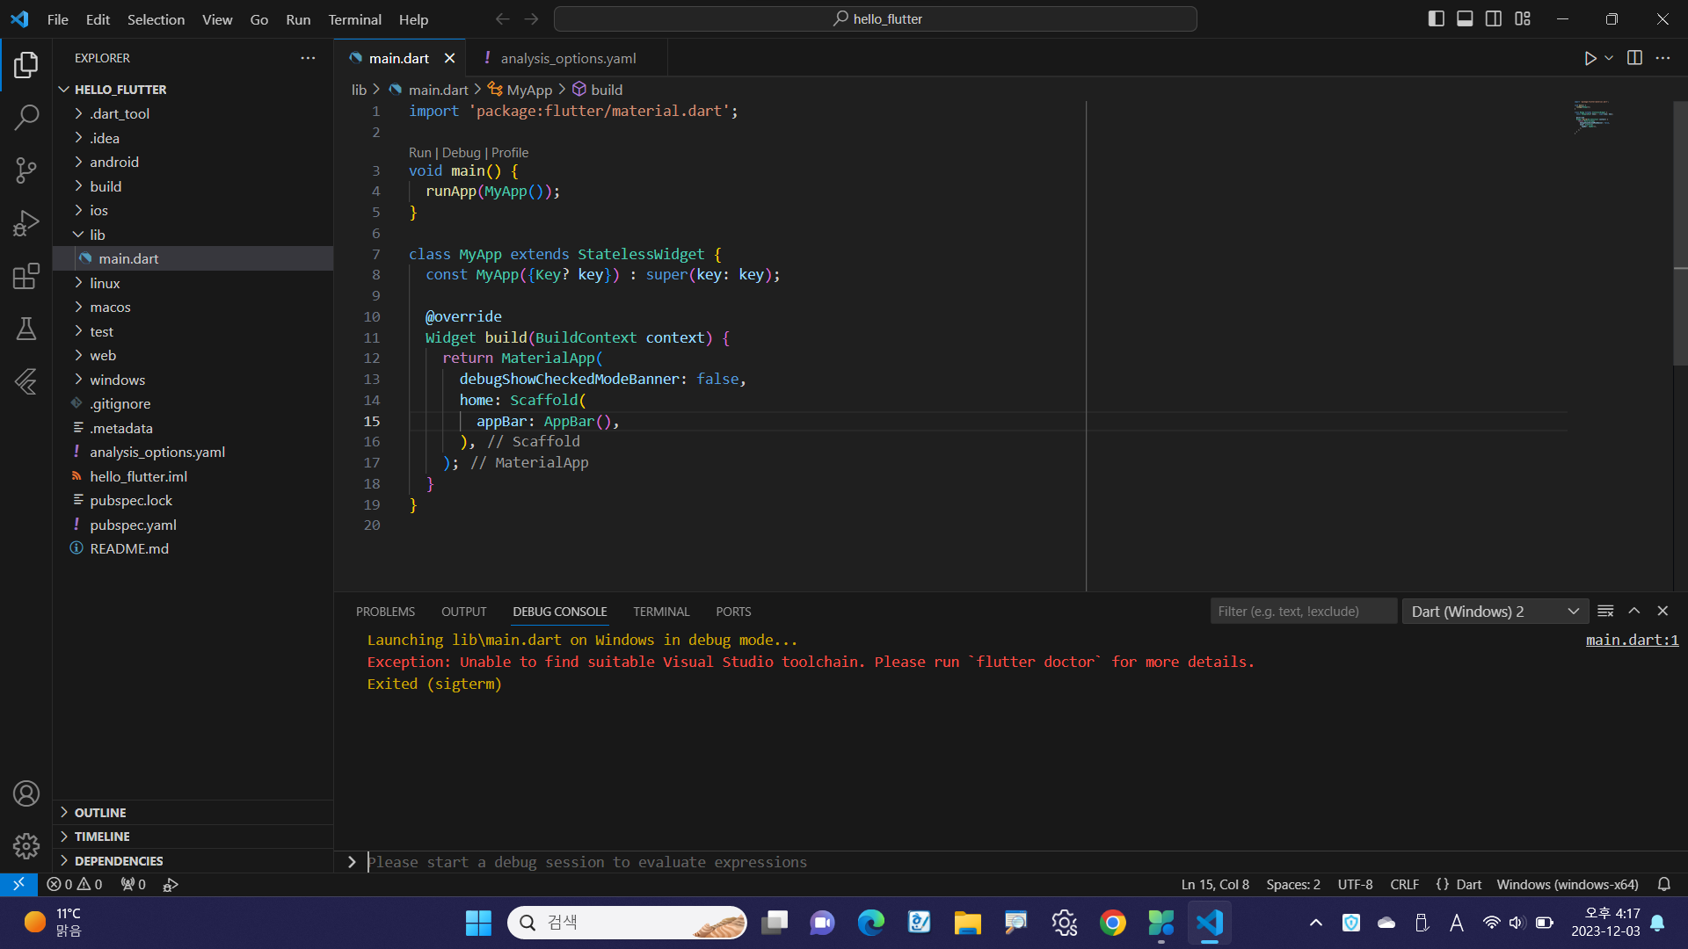
Task: Open the Explorer view in activity bar
Action: point(26,65)
